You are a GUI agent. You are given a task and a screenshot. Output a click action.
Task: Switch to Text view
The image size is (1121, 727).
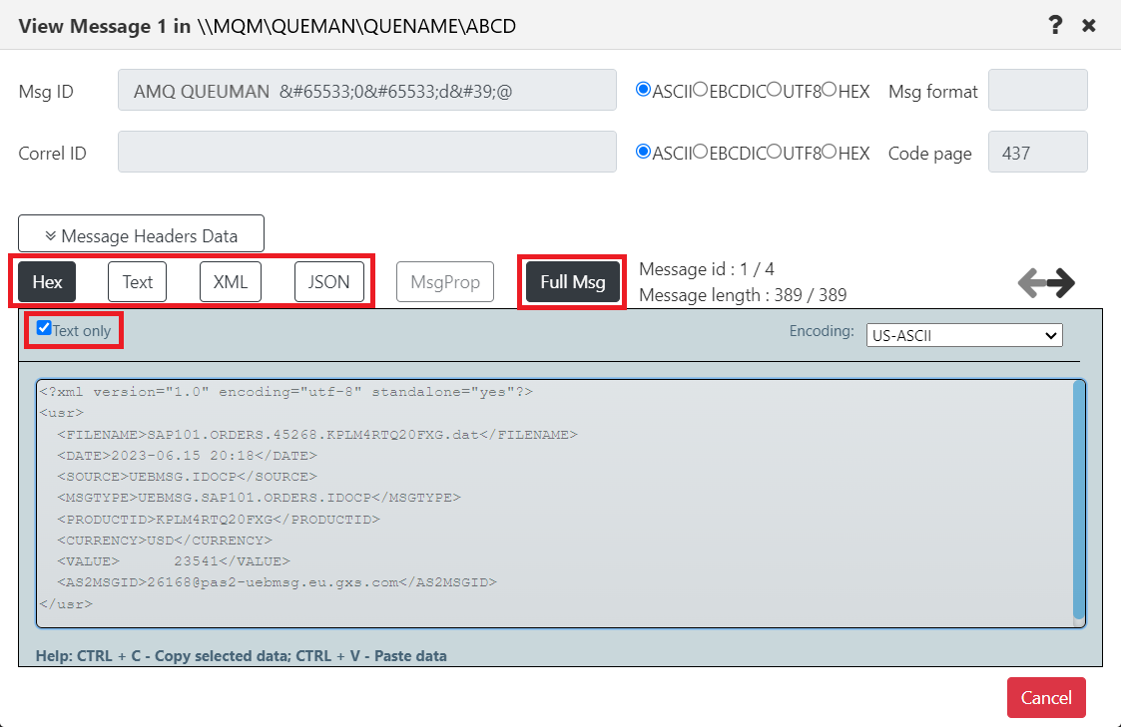(x=138, y=282)
